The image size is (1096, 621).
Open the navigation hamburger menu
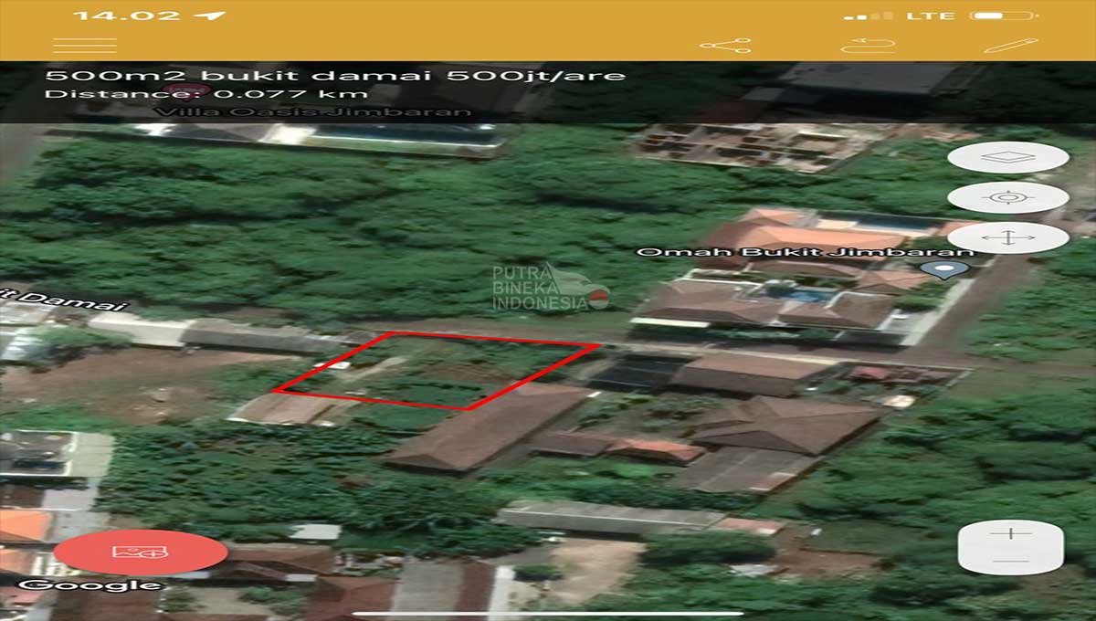(x=82, y=44)
